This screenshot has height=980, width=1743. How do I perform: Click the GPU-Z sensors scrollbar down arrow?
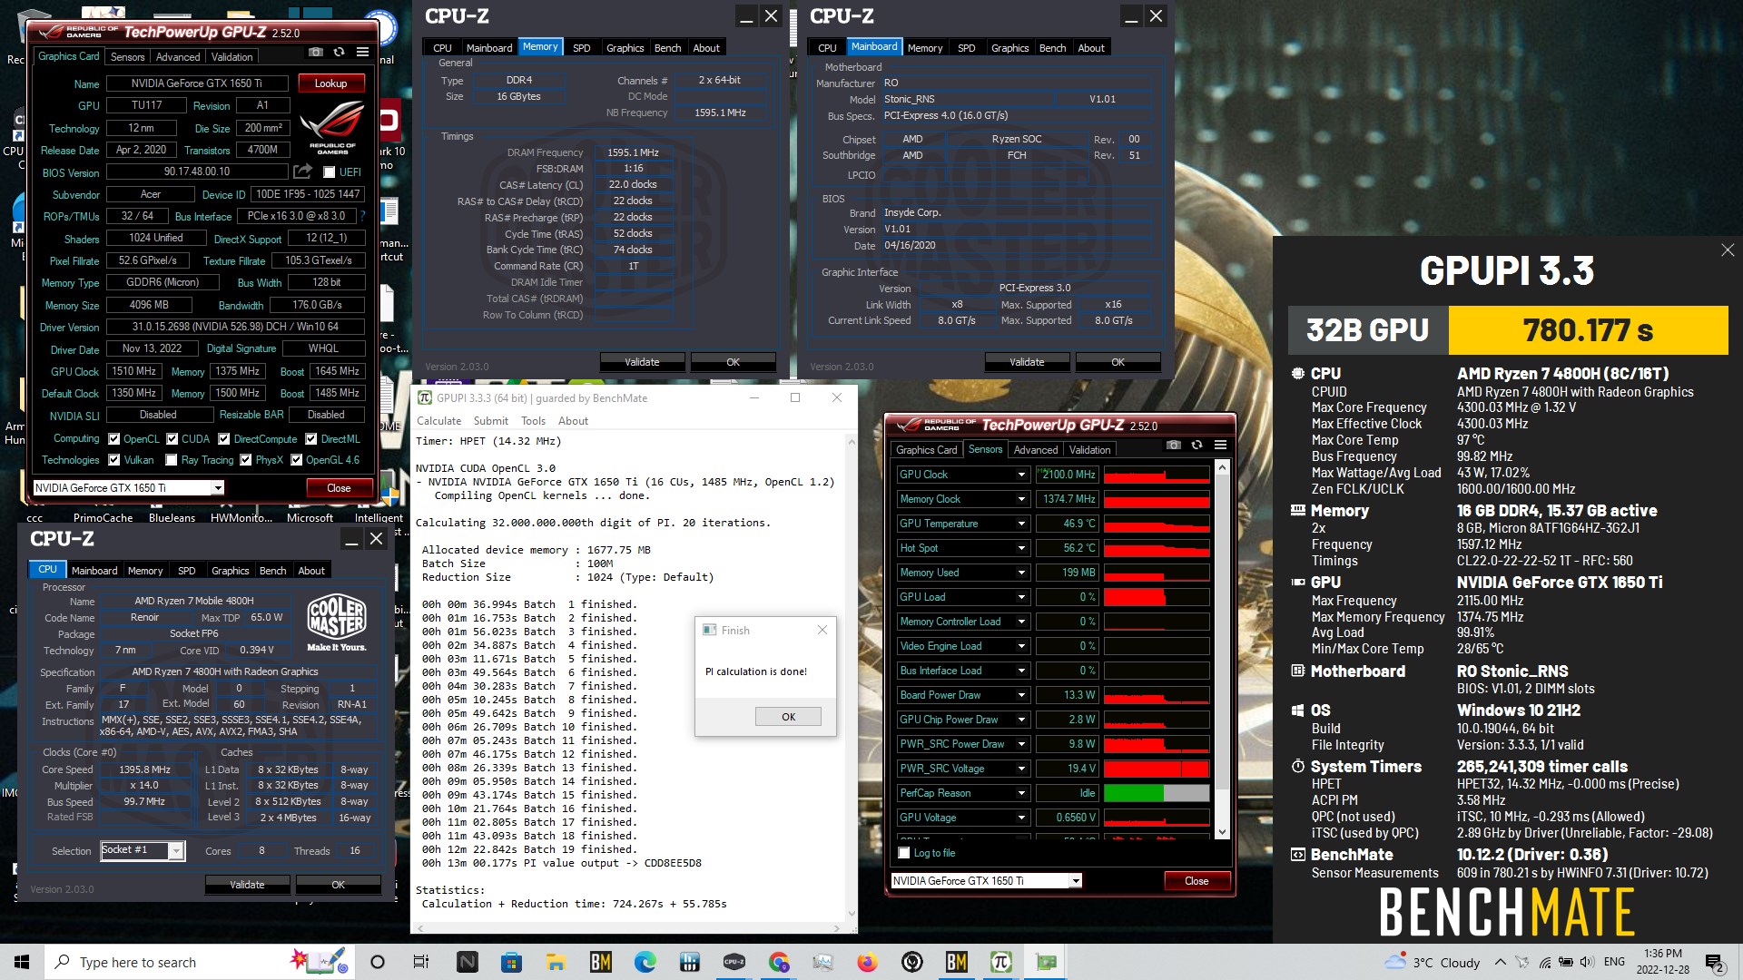(x=1222, y=832)
